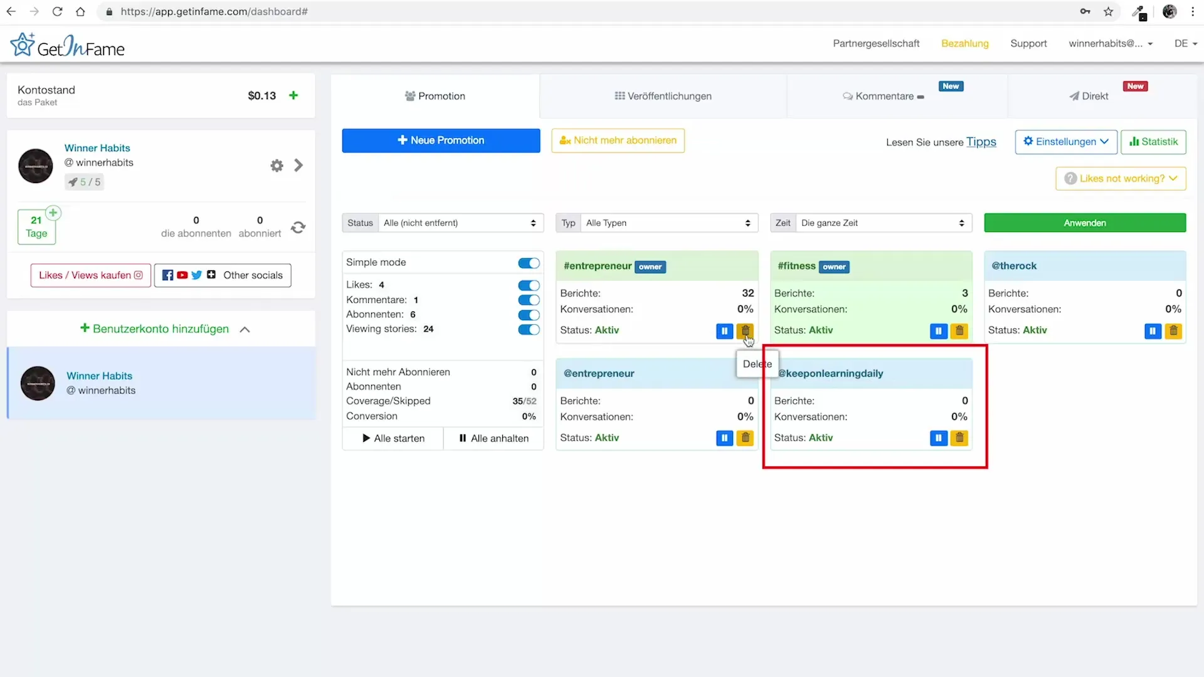This screenshot has height=677, width=1204.
Task: Click the 5/5 rocket badge
Action: 84,182
